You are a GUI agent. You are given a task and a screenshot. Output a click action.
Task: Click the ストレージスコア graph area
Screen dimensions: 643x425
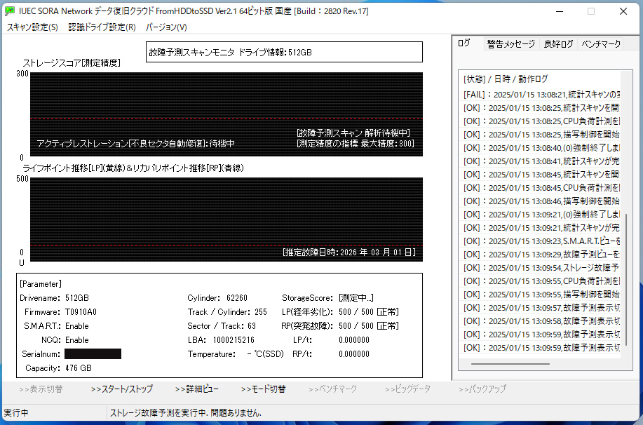coord(226,114)
